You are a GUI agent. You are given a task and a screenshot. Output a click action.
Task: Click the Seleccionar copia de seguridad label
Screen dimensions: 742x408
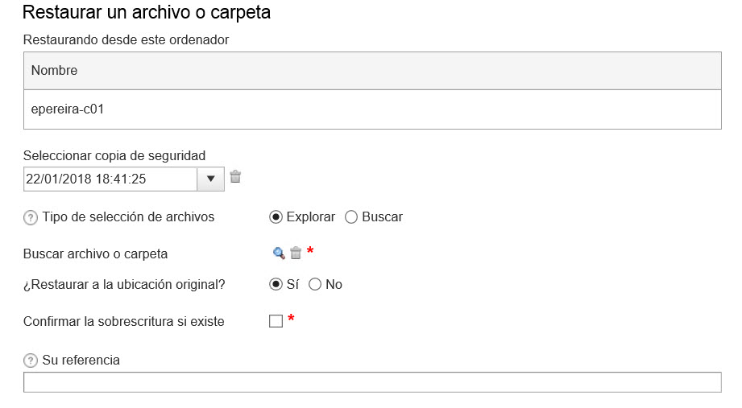114,155
